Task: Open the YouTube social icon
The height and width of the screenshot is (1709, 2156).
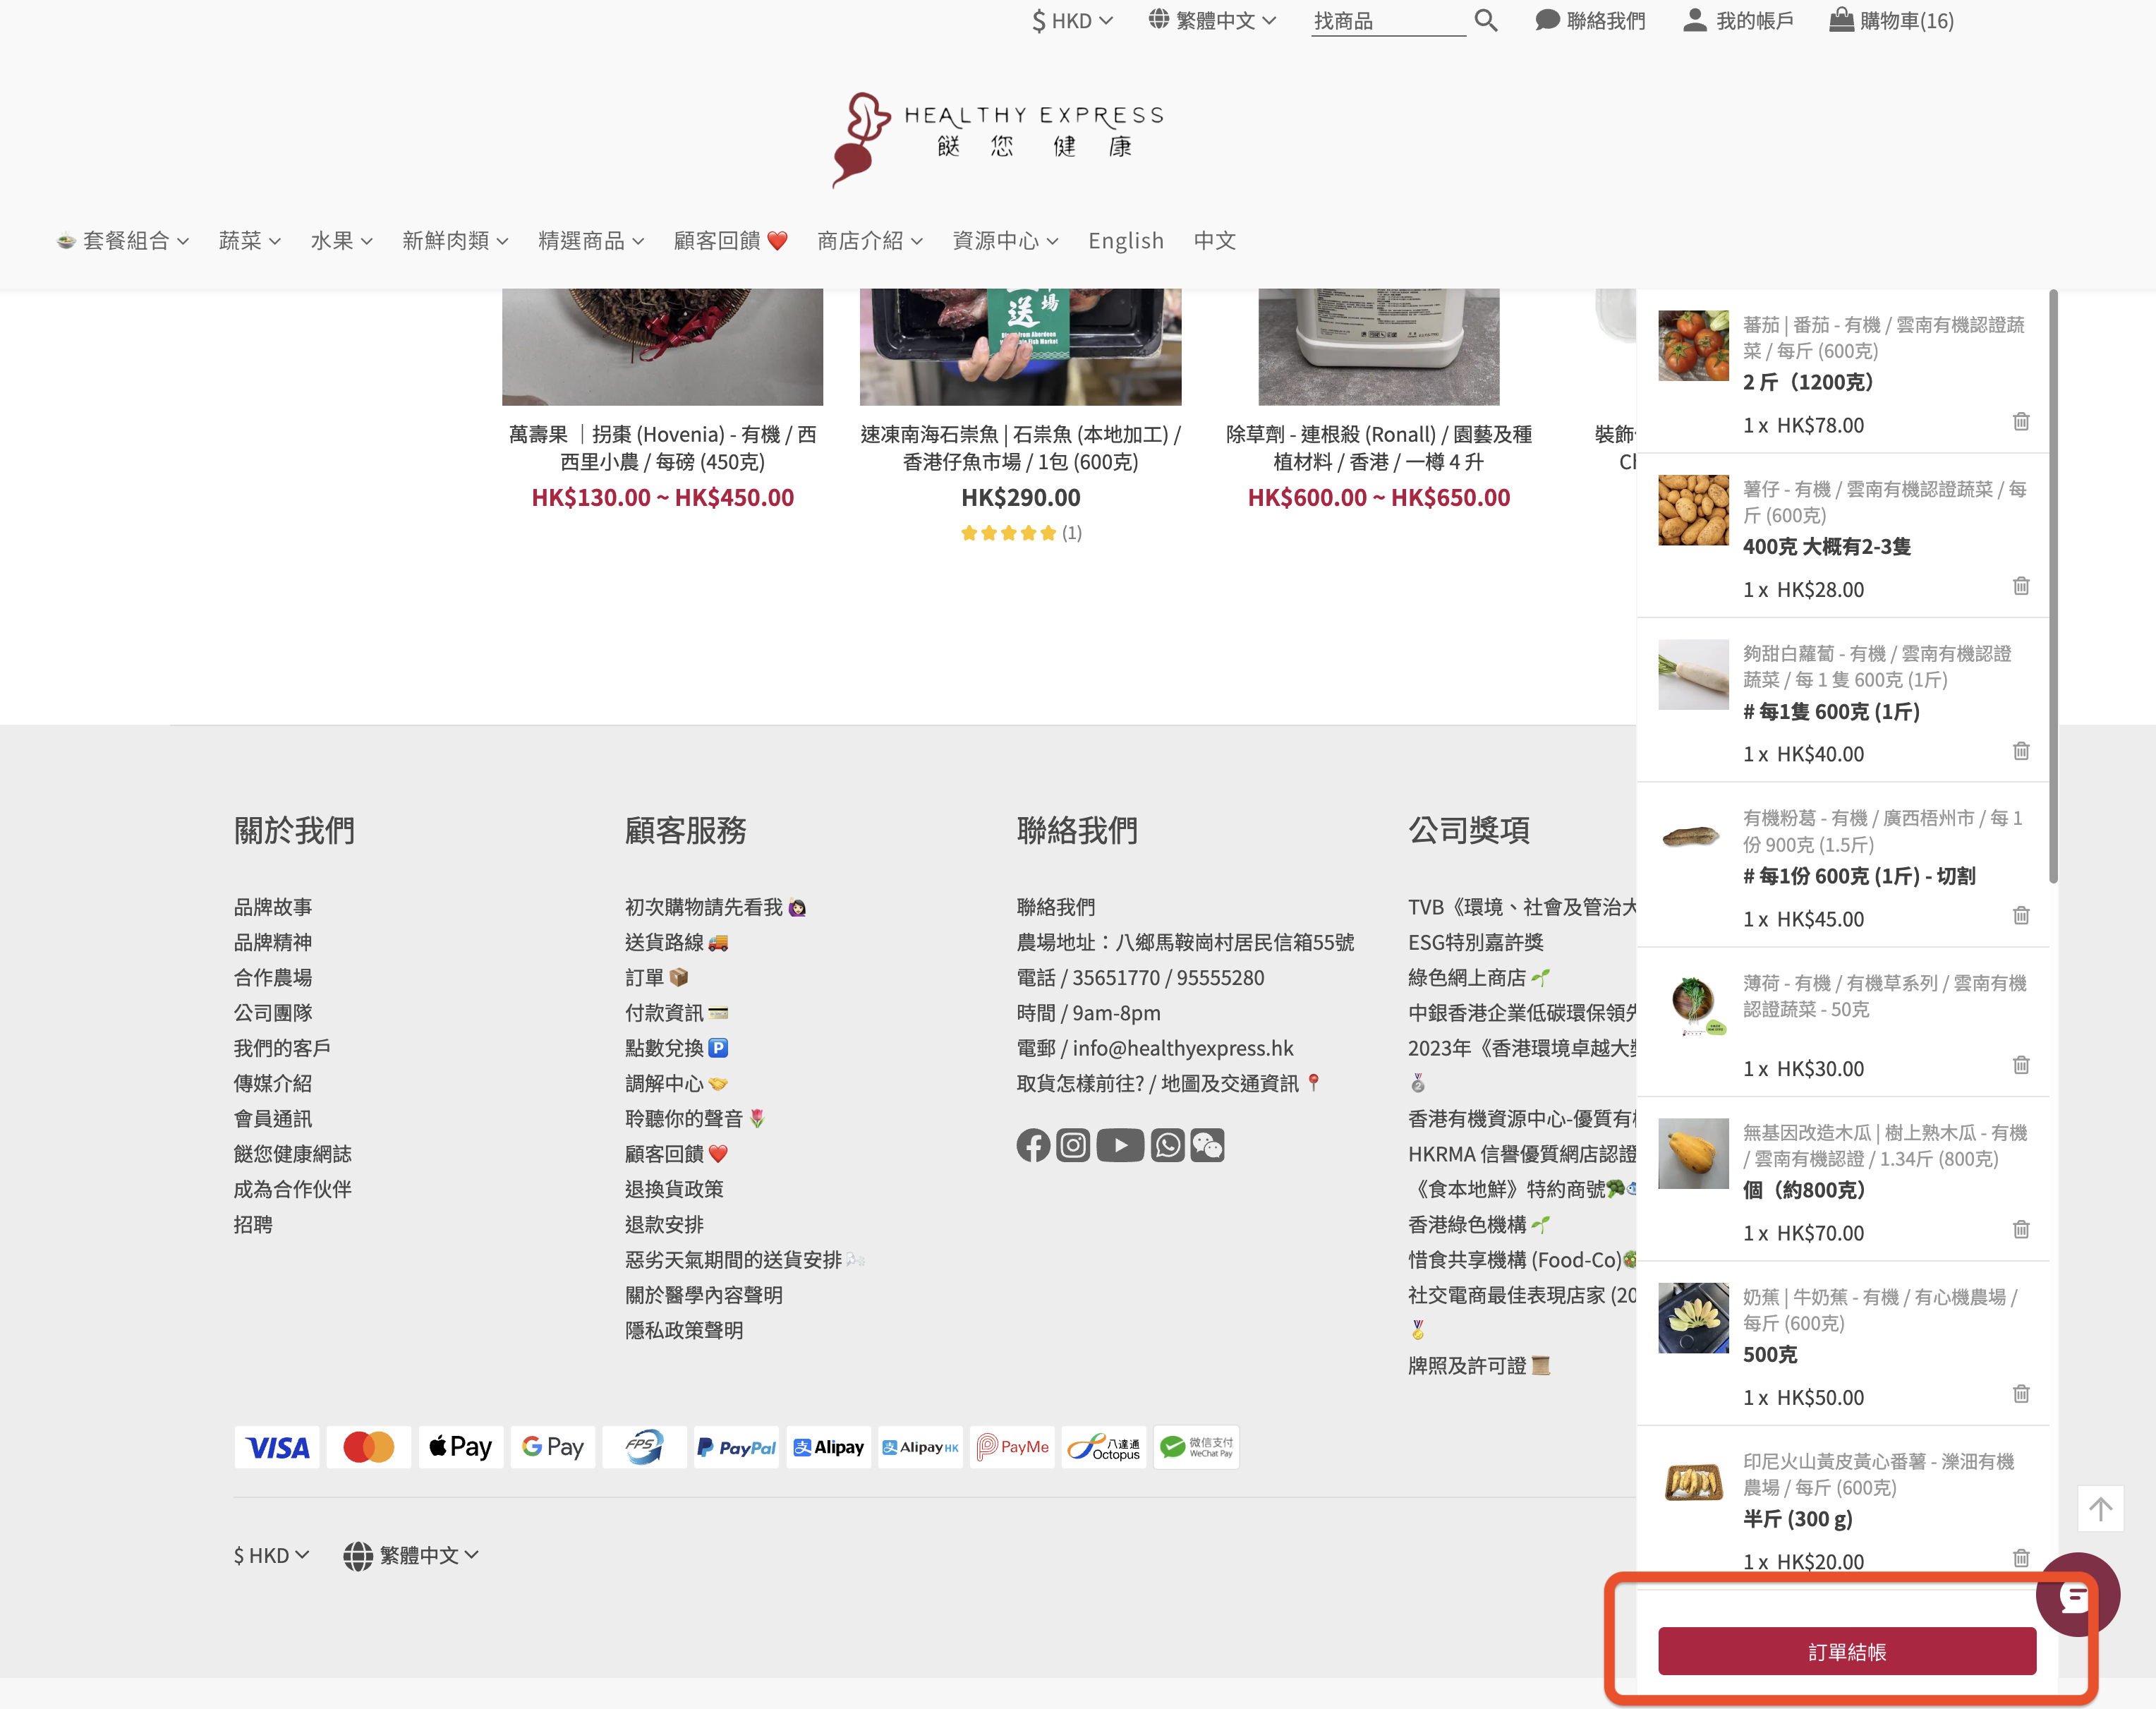Action: point(1120,1145)
